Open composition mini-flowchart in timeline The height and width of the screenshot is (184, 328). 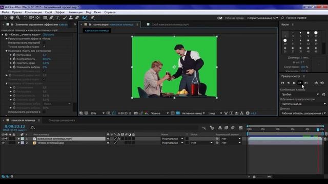pos(204,128)
